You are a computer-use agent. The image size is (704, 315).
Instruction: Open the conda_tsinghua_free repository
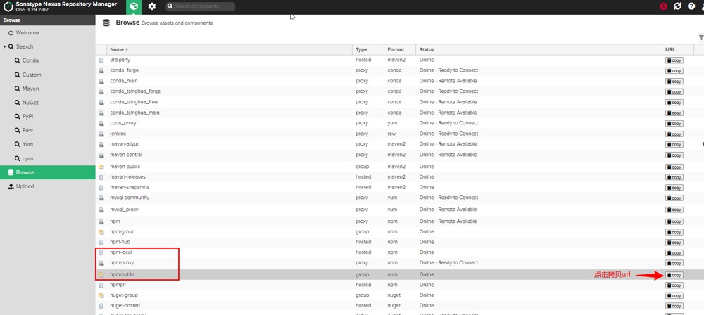(134, 102)
